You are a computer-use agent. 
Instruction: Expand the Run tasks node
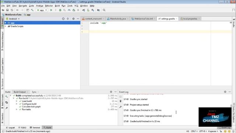pyautogui.click(x=17, y=109)
